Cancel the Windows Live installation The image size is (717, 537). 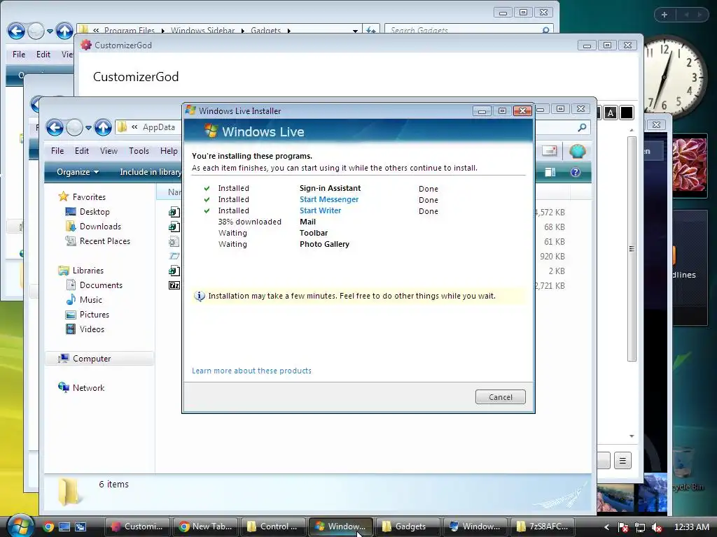point(500,397)
